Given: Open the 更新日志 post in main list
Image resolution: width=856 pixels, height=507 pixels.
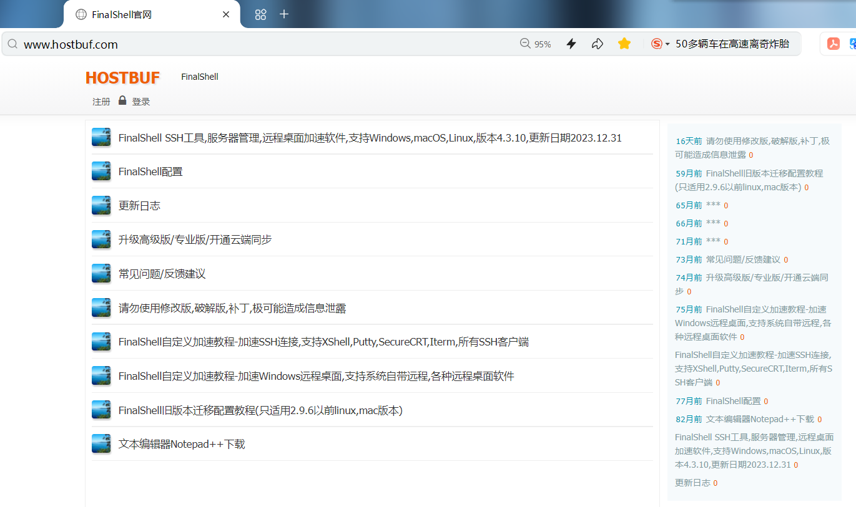Looking at the screenshot, I should (x=139, y=206).
